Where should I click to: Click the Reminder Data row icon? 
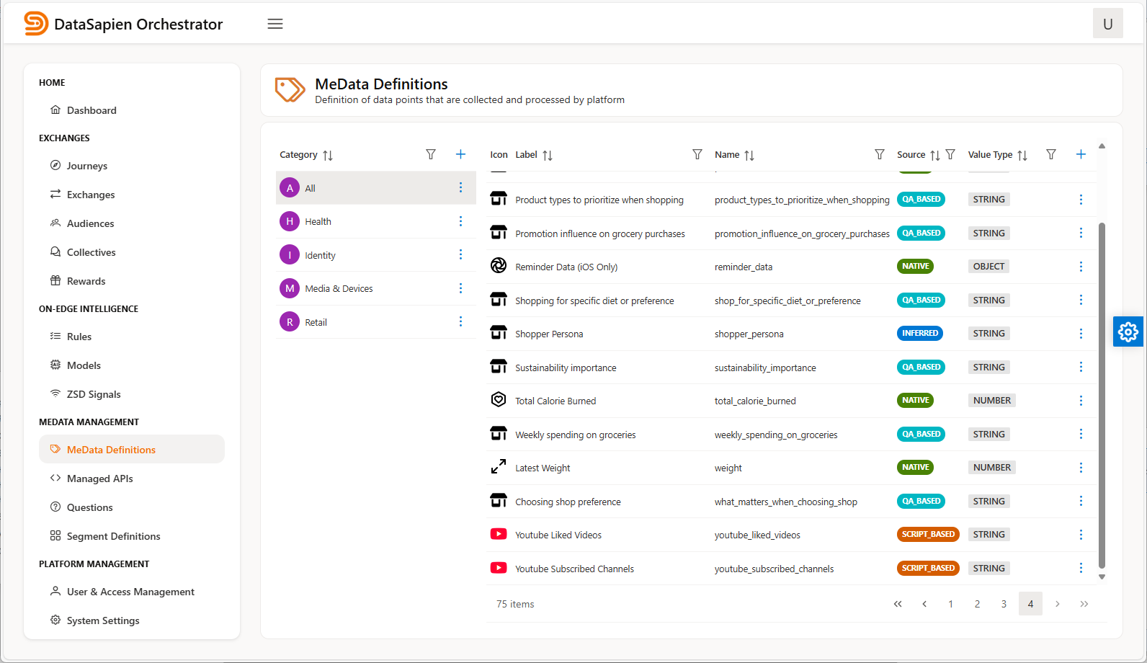point(499,266)
